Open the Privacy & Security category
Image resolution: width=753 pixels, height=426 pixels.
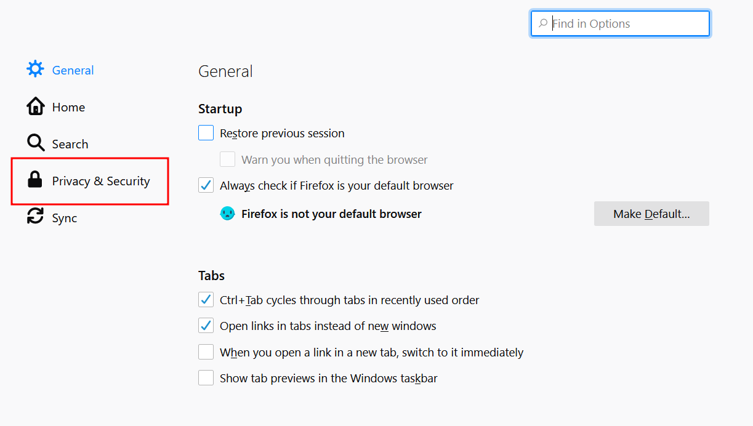pyautogui.click(x=90, y=181)
